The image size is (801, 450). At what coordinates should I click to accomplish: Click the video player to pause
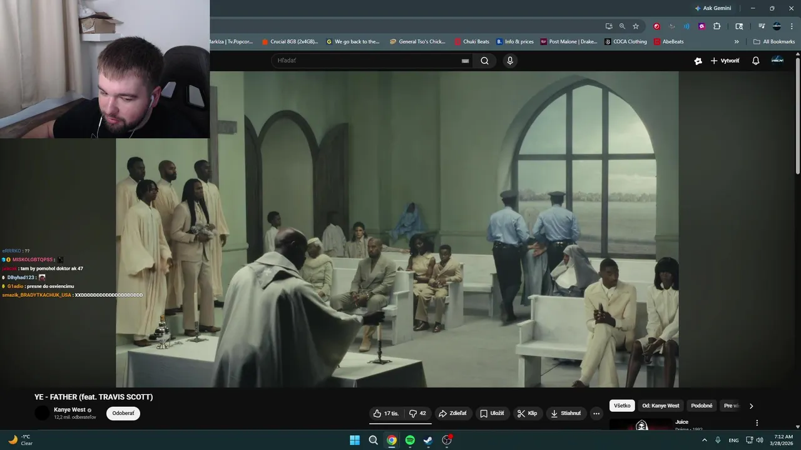[397, 229]
